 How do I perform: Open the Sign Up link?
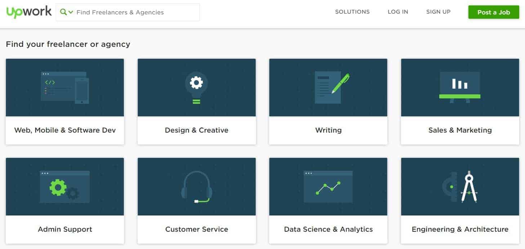pyautogui.click(x=438, y=12)
